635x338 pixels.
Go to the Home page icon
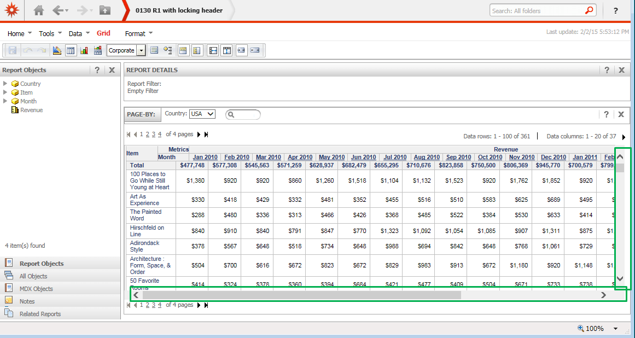pyautogui.click(x=39, y=10)
